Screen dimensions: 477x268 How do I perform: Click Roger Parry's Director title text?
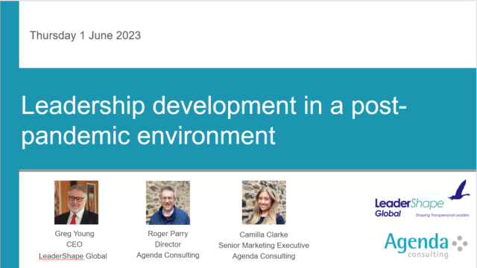pos(168,244)
